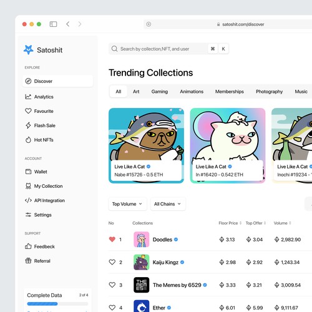Go forward with browser forward arrow
Screen dimensions: 312x312
80,24
